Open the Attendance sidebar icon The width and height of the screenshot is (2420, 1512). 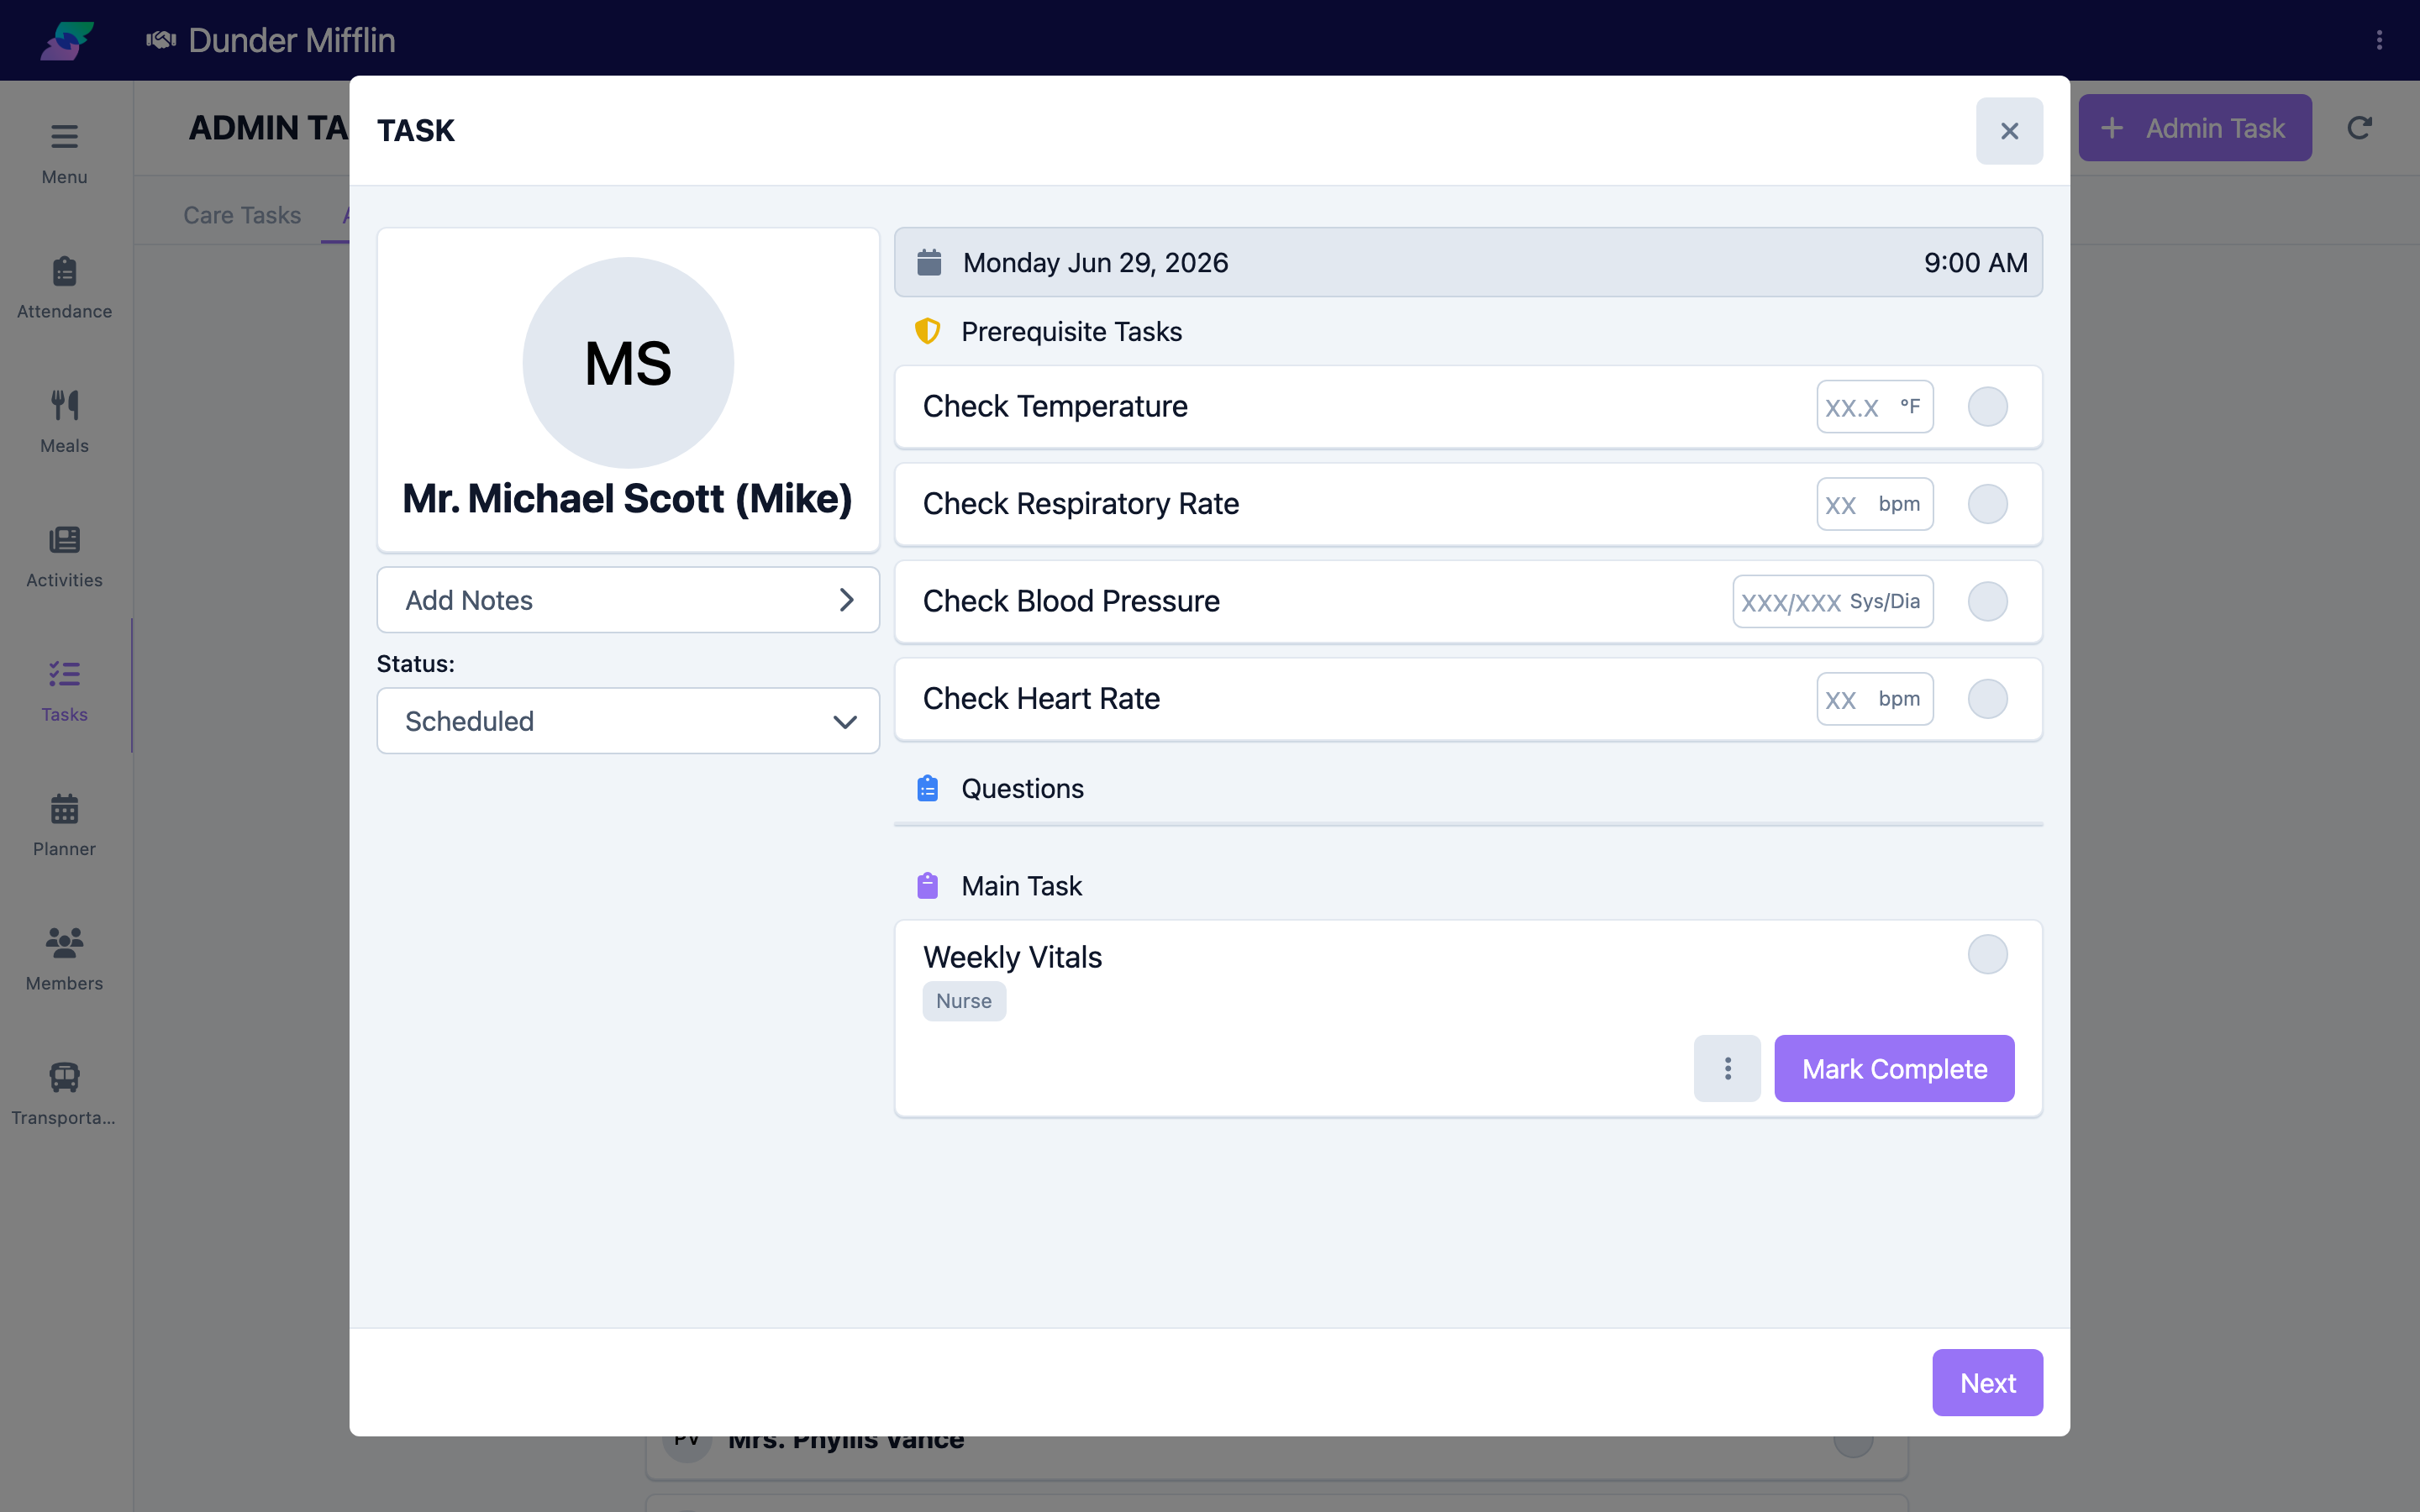pos(64,286)
